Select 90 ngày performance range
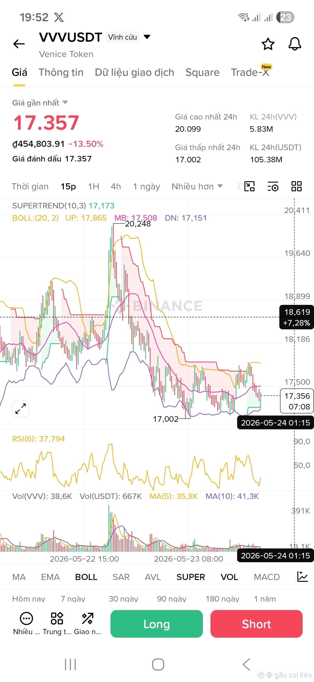This screenshot has height=682, width=314. [x=172, y=599]
